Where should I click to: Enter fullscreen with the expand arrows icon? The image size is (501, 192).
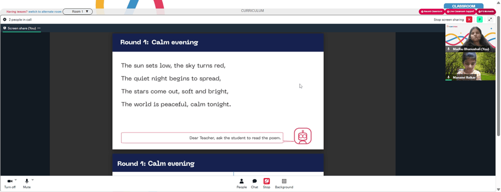tap(490, 19)
